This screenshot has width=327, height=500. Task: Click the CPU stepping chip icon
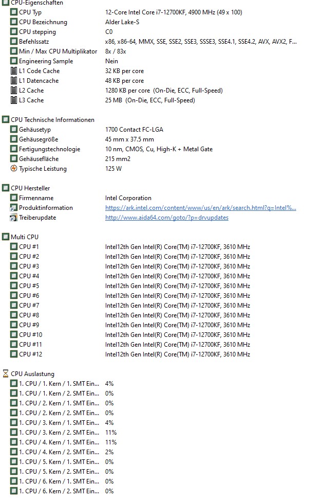pos(14,31)
